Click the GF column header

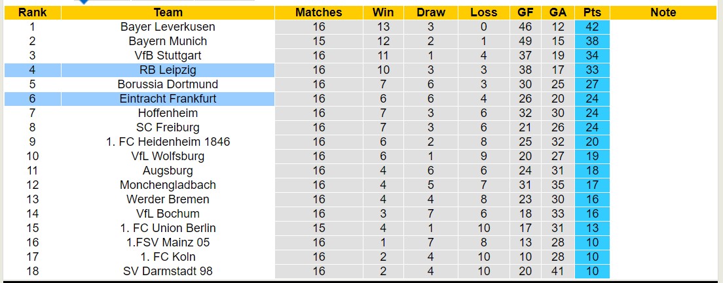pos(525,12)
